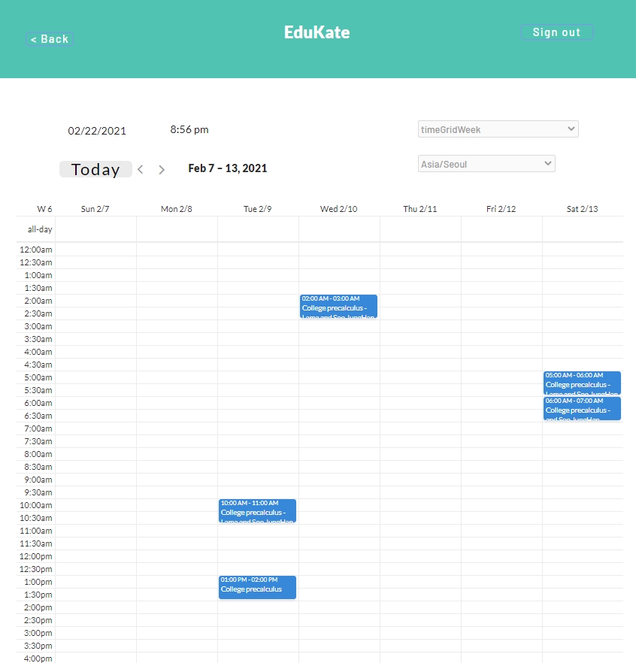Screen dimensions: 636x663
Task: Click the W 6 week number label
Action: [44, 209]
